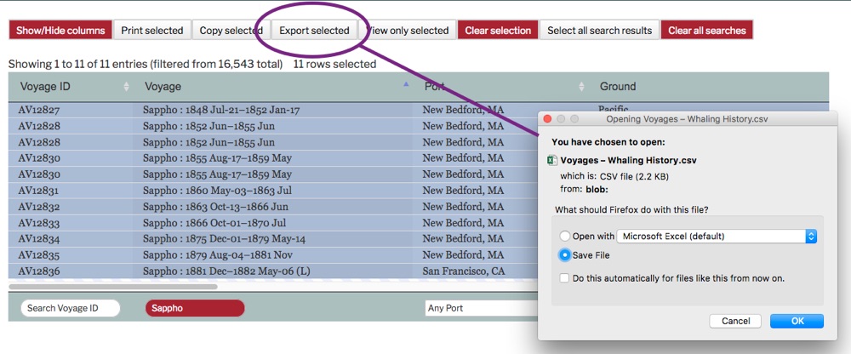The width and height of the screenshot is (851, 354).
Task: Select the Open with radio button
Action: coord(564,237)
